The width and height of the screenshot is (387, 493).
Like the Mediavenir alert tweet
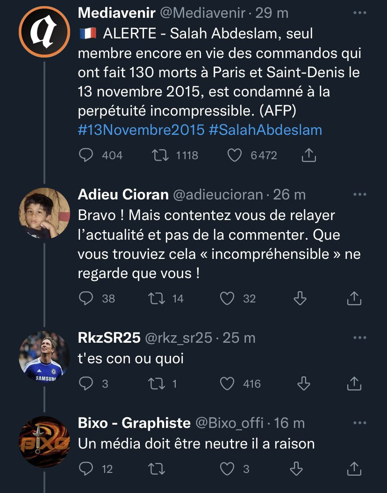point(234,155)
